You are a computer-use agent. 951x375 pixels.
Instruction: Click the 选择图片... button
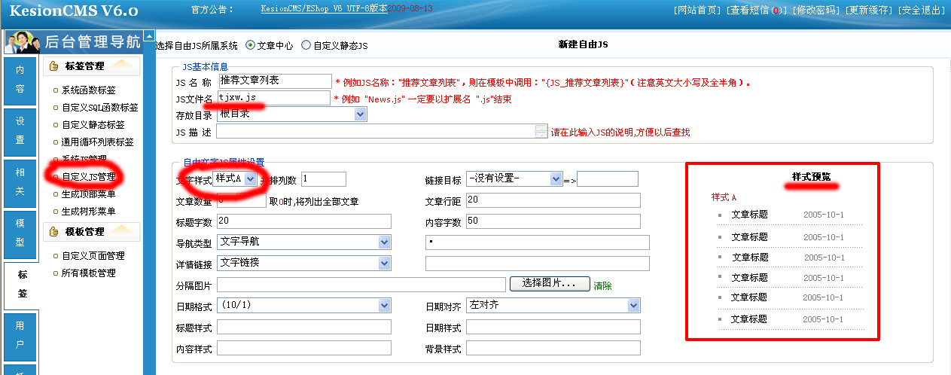pos(550,284)
